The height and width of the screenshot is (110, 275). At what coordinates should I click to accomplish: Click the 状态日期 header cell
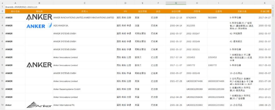pos(176,11)
